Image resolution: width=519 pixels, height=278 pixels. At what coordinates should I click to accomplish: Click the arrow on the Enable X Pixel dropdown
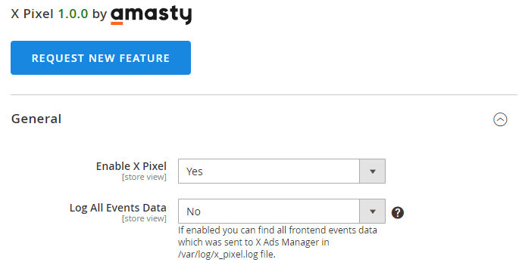point(372,171)
